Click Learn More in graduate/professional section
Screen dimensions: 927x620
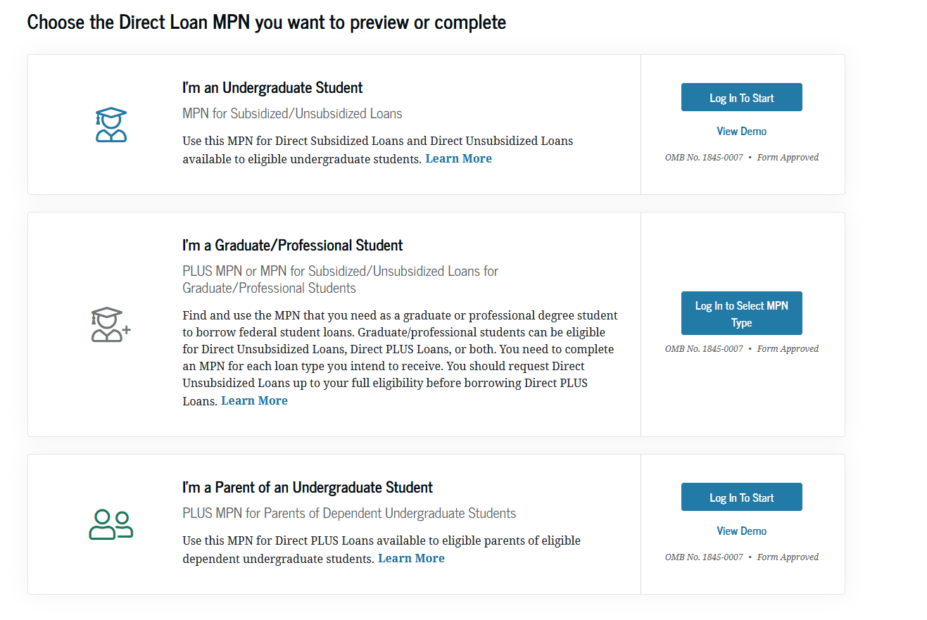(x=254, y=400)
